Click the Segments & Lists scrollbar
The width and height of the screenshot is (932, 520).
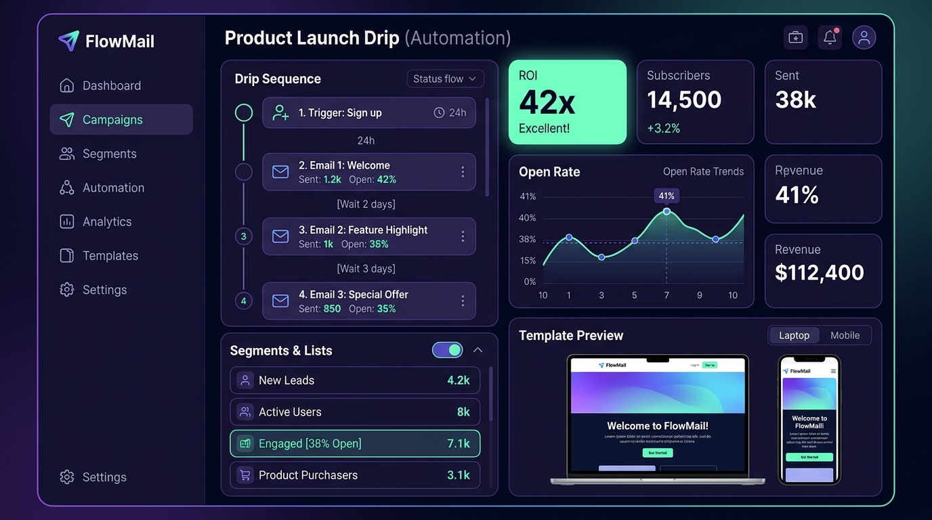[x=490, y=394]
